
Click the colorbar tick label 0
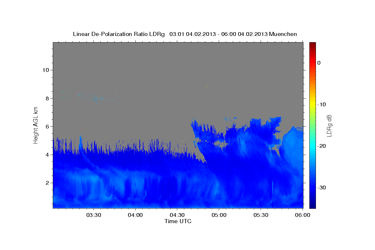pos(319,63)
